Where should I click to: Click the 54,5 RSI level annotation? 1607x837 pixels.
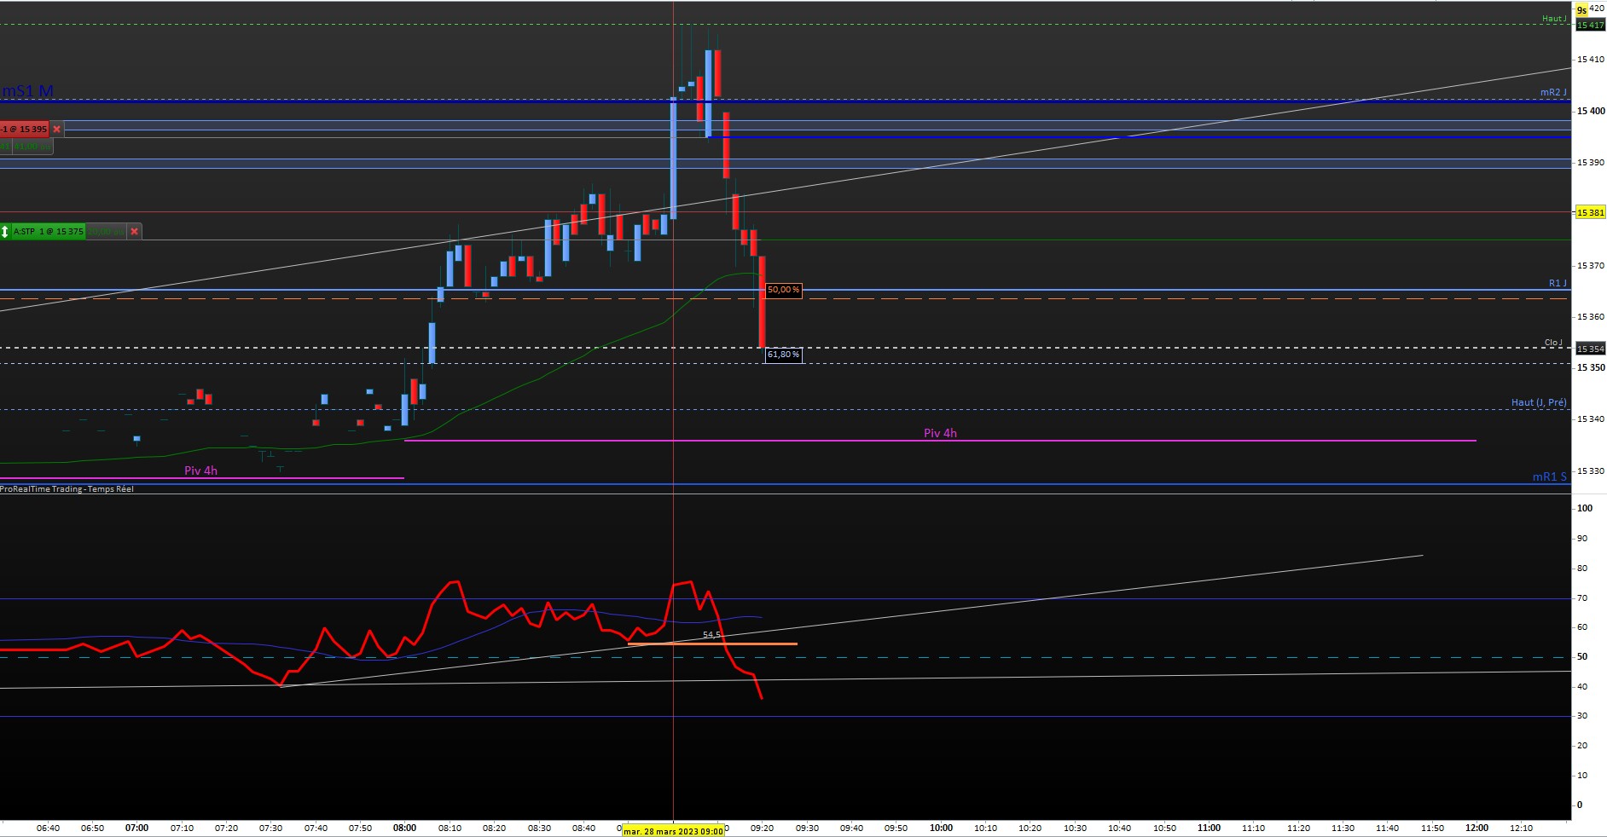click(x=711, y=635)
